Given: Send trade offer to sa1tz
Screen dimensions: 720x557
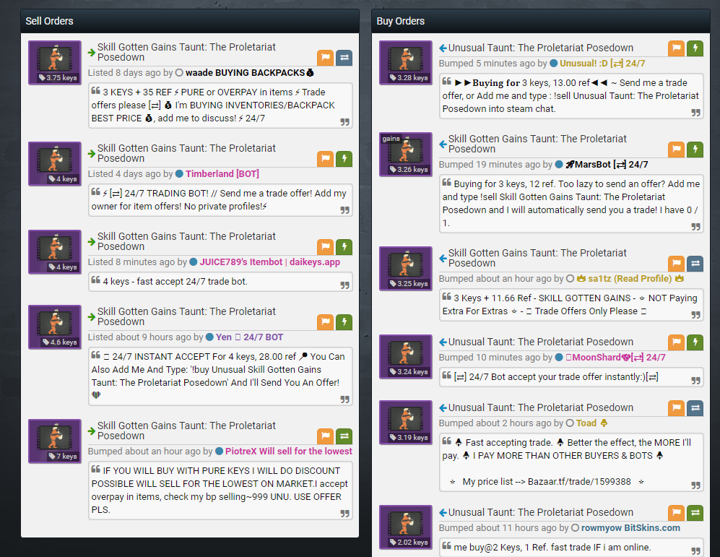Looking at the screenshot, I should (x=695, y=264).
